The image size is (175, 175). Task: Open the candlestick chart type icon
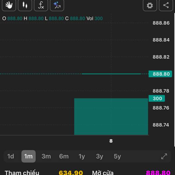click(x=25, y=5)
